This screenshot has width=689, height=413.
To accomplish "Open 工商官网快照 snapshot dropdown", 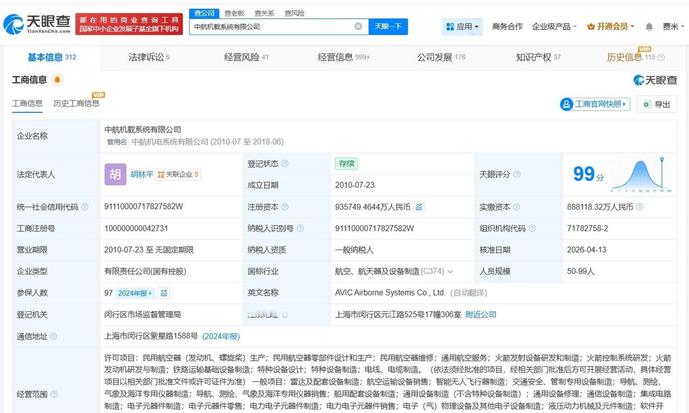I will point(595,104).
